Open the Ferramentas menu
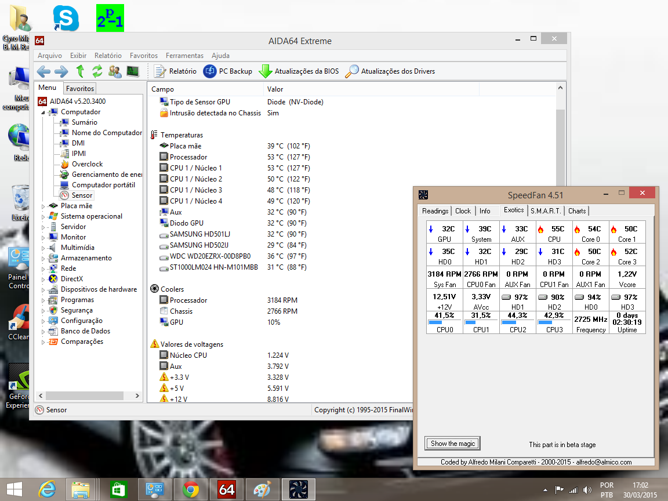 coord(184,56)
